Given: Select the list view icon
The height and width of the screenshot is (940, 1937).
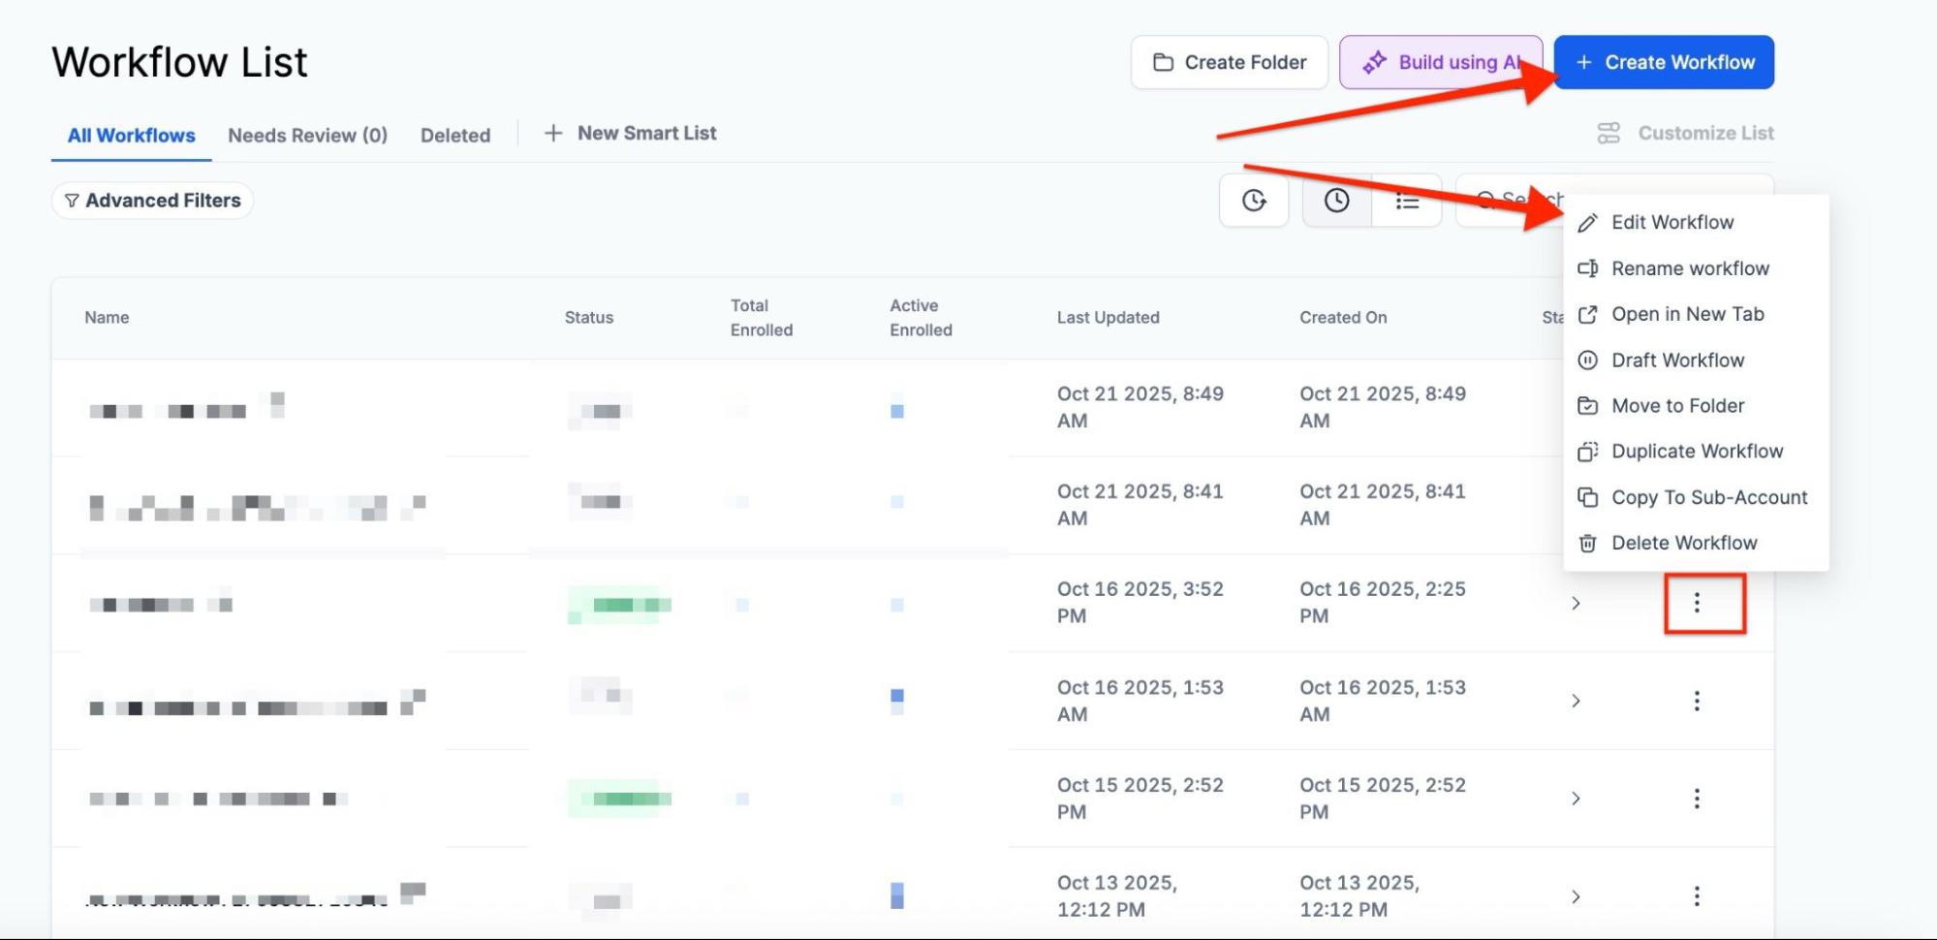Looking at the screenshot, I should (1407, 201).
